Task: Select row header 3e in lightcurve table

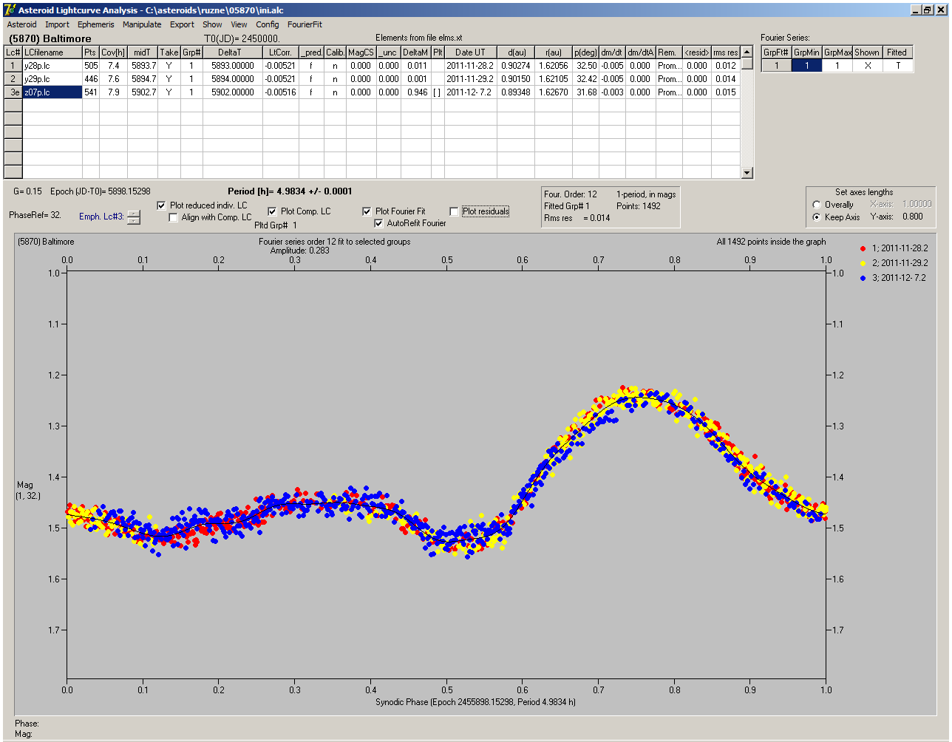Action: (x=13, y=92)
